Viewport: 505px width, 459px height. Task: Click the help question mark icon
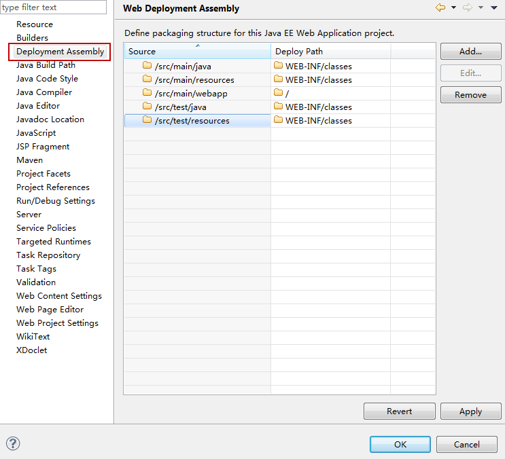pos(13,443)
